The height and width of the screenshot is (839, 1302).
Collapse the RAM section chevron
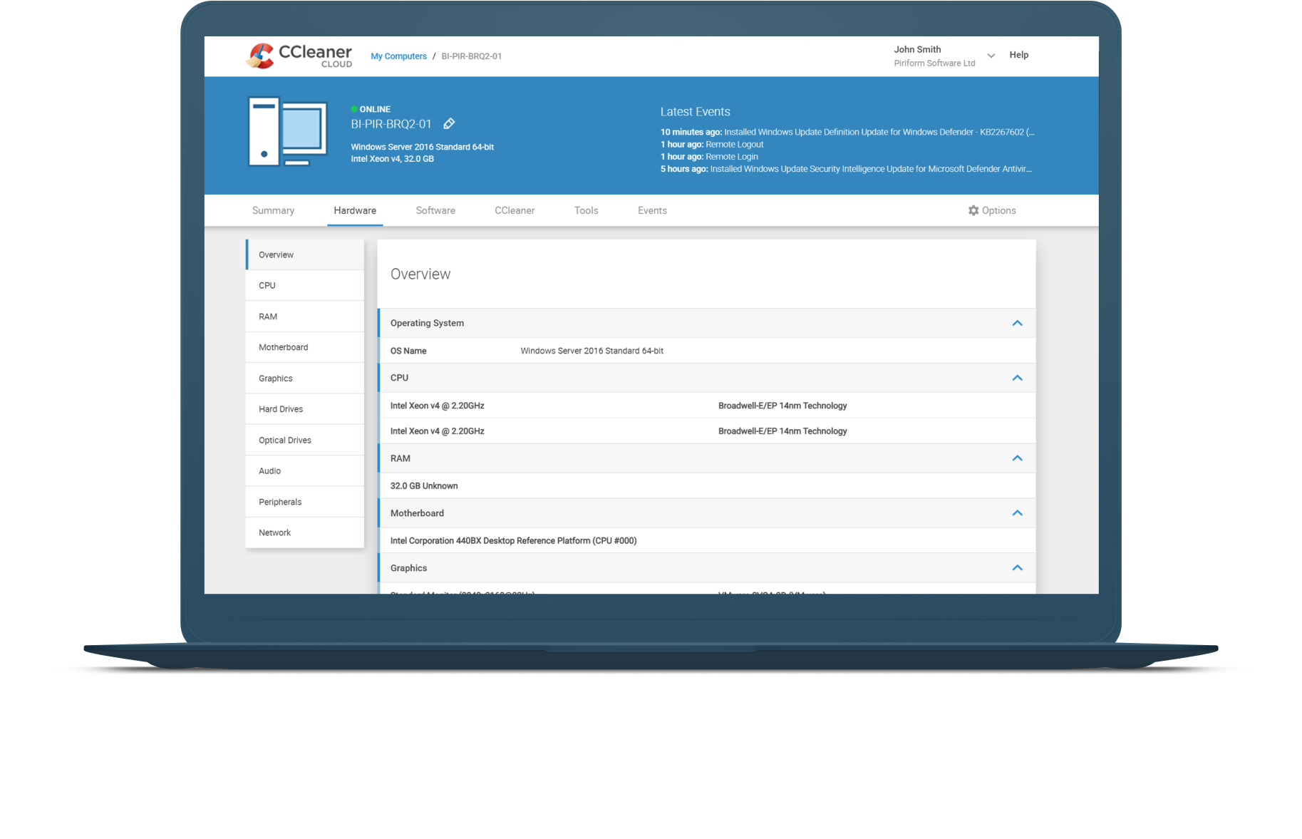tap(1017, 458)
